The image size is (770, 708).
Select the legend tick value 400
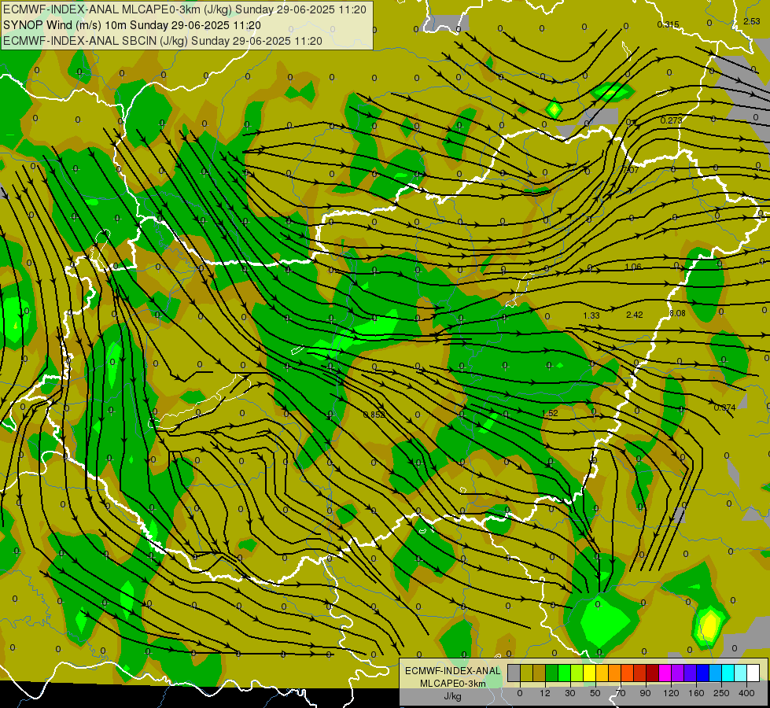point(746,693)
